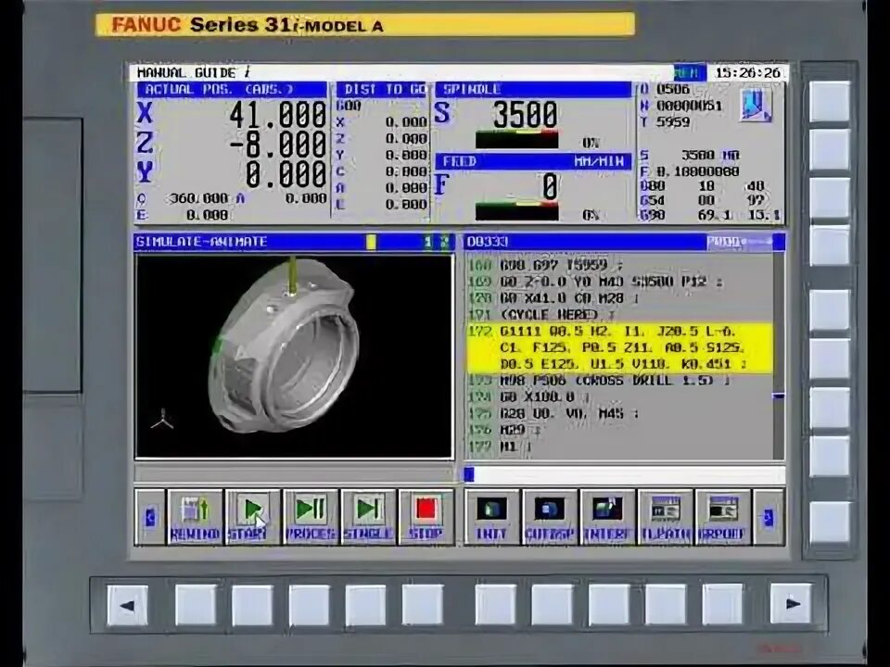This screenshot has height=667, width=890.
Task: Click the key-in buffer input line
Action: (x=624, y=474)
